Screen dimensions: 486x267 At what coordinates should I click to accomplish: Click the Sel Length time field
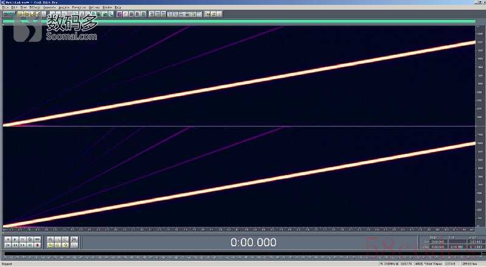click(x=476, y=241)
